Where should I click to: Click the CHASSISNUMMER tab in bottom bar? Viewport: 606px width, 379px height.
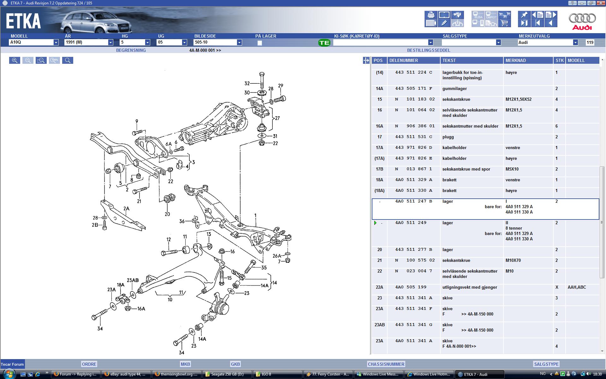click(x=386, y=364)
